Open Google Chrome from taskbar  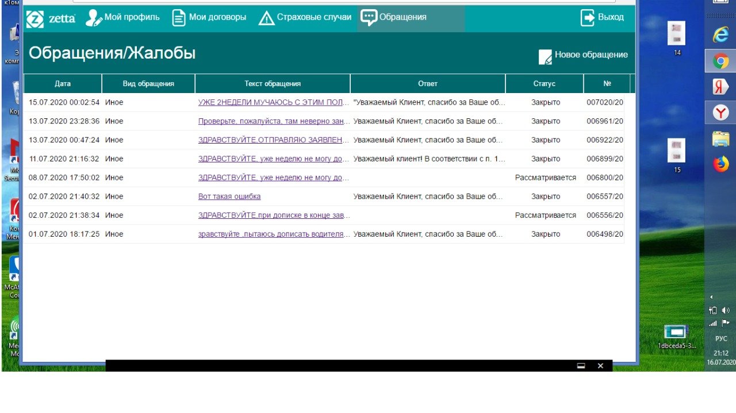720,61
